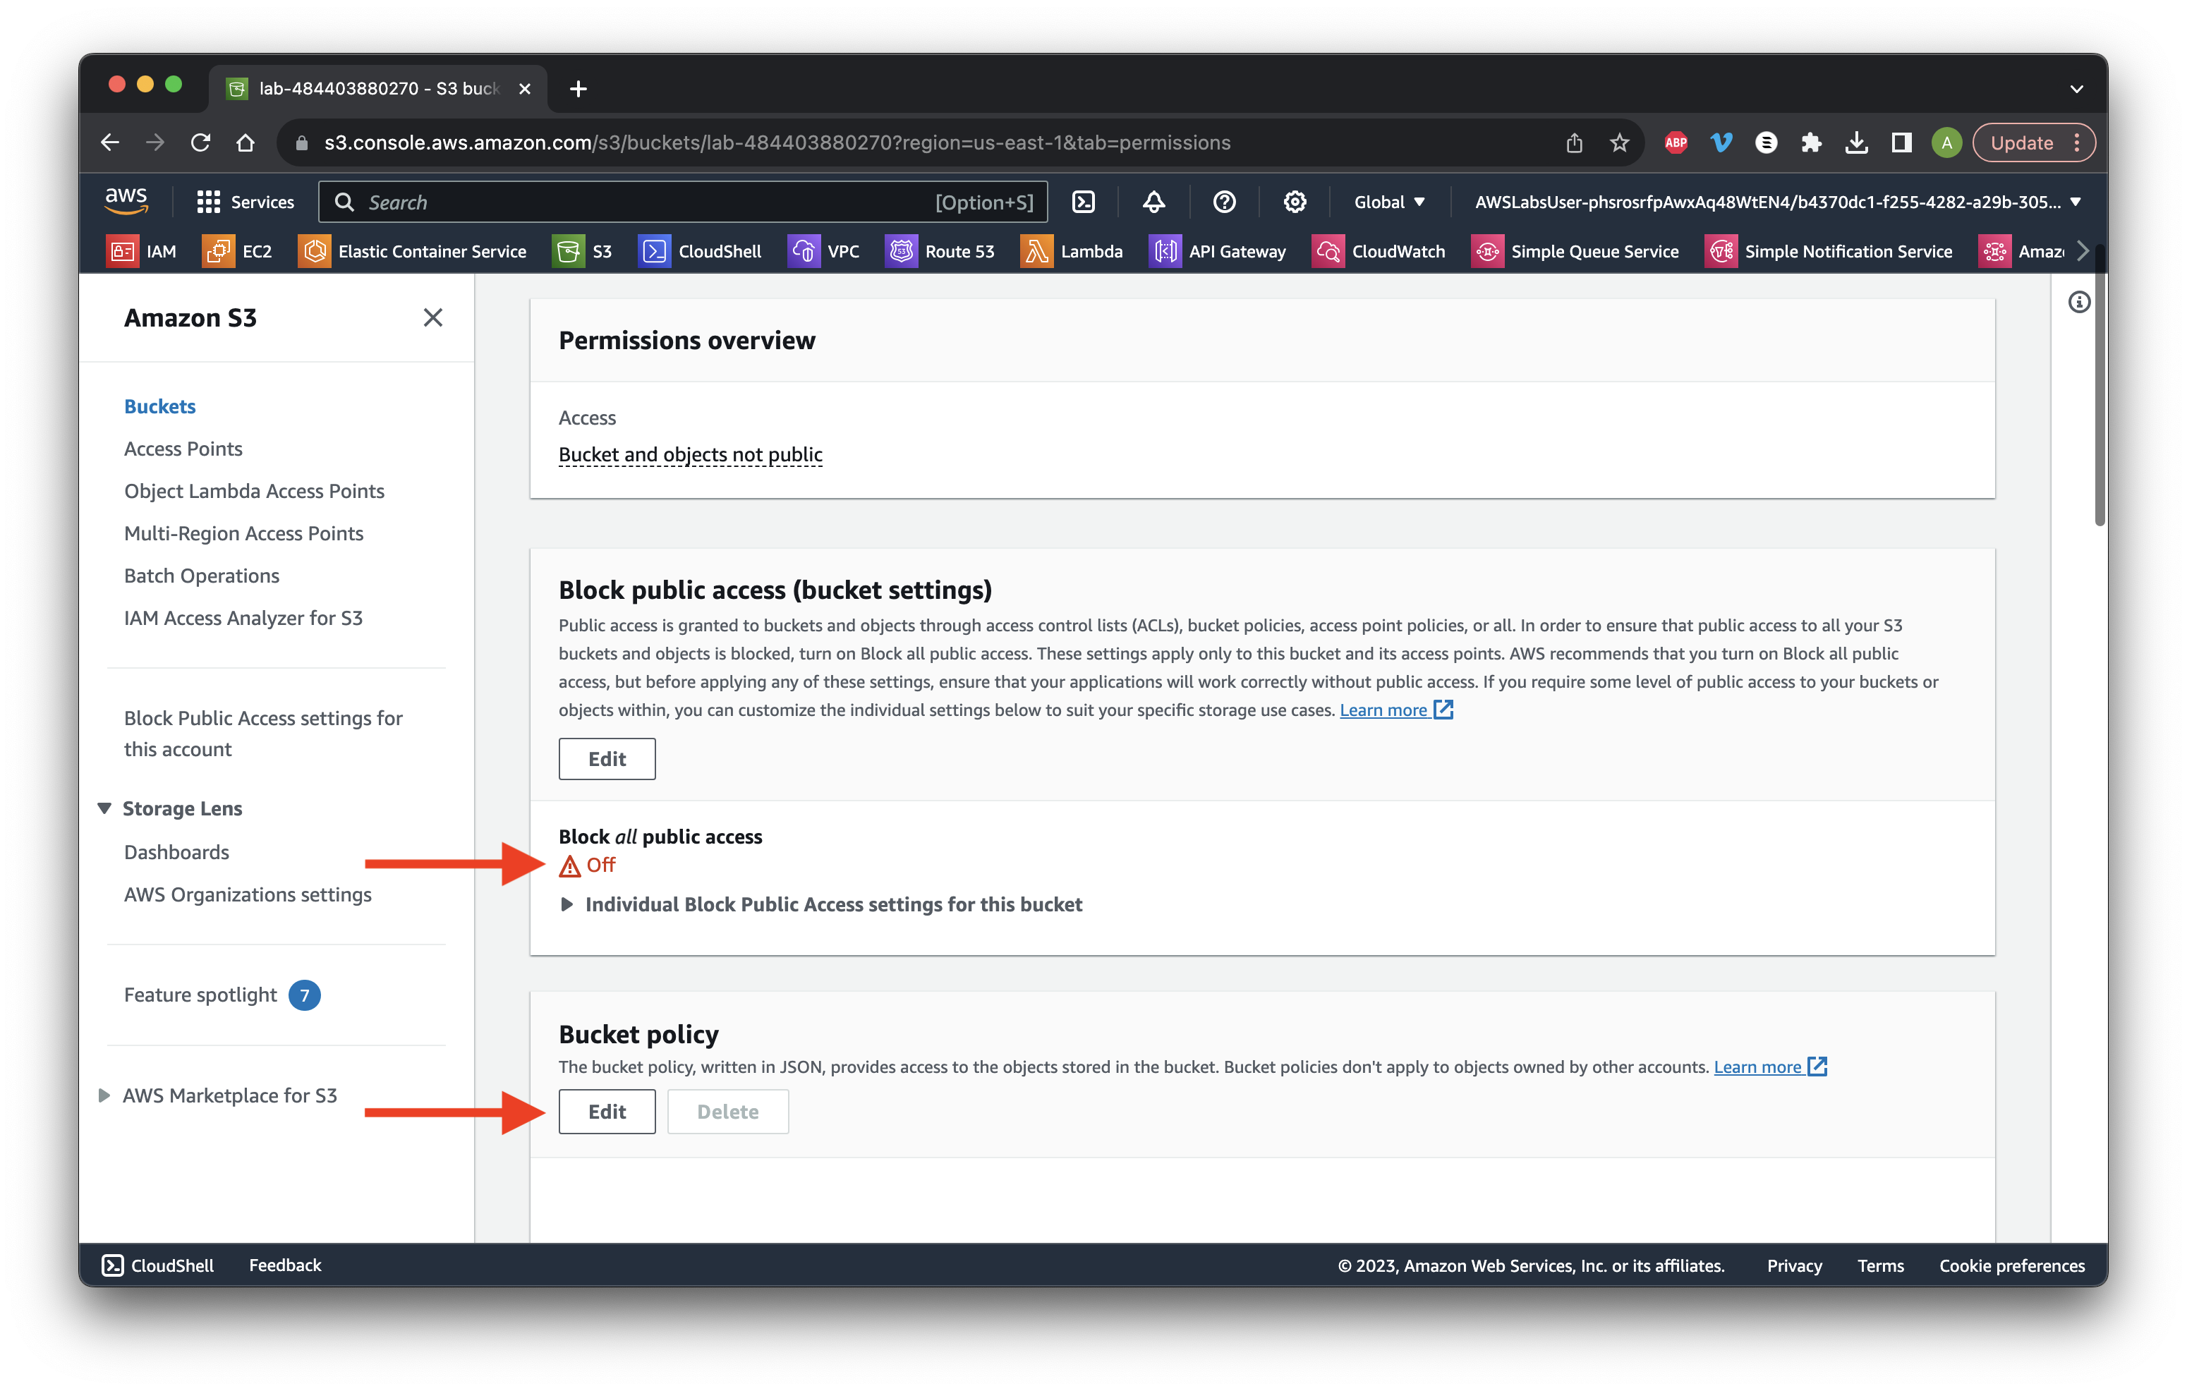2187x1391 pixels.
Task: Open the notifications bell
Action: click(x=1153, y=202)
